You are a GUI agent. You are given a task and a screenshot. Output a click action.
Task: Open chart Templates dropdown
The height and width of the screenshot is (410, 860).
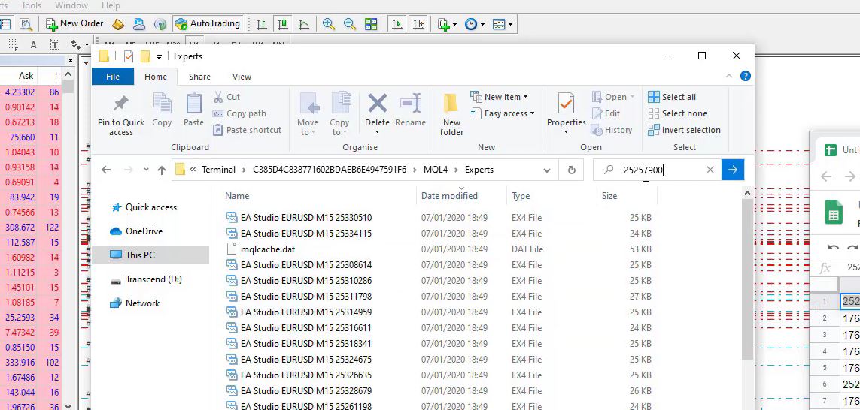coord(503,24)
